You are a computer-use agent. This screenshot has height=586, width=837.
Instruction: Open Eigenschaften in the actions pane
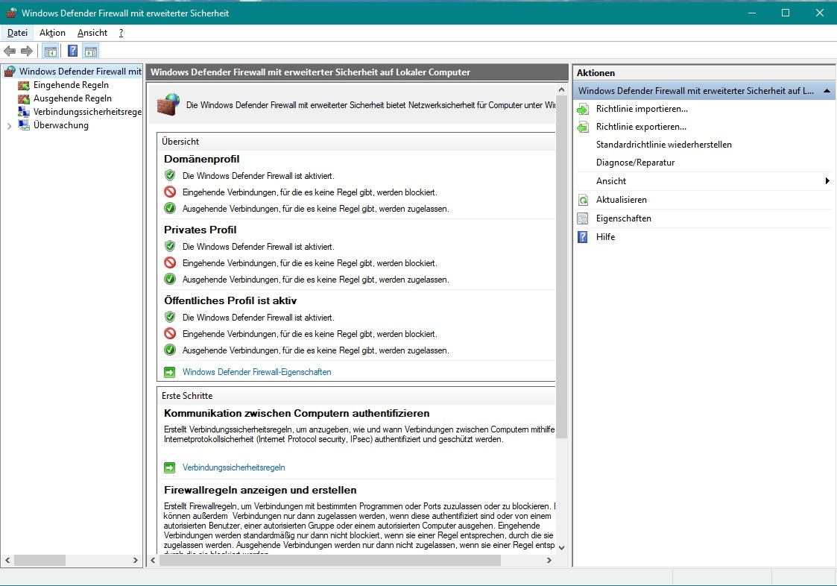623,218
